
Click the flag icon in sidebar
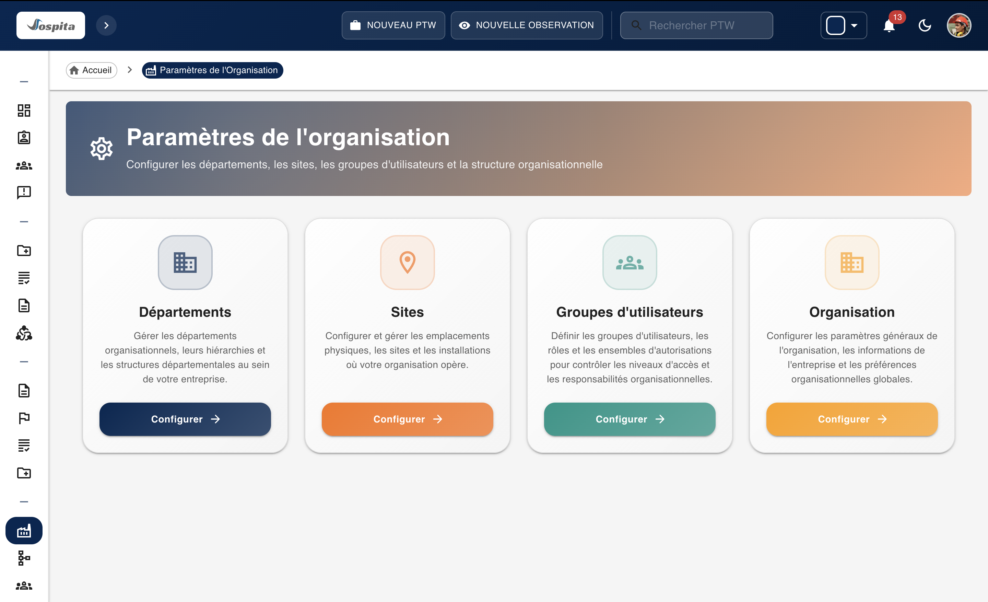24,418
